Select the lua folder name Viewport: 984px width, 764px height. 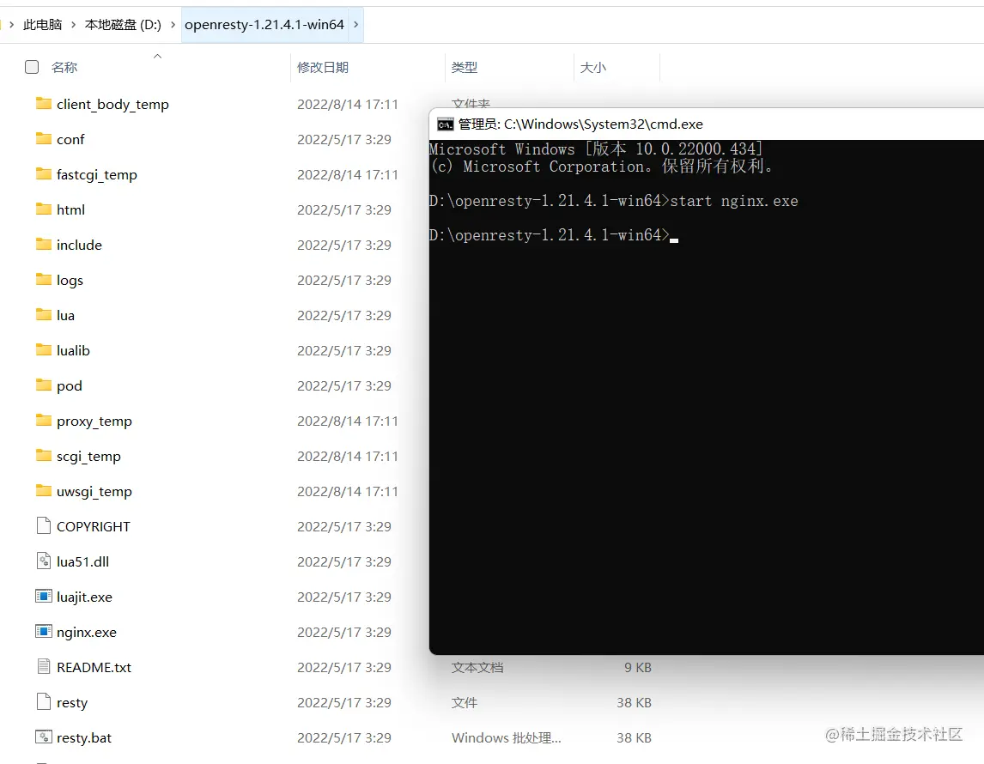tap(65, 315)
